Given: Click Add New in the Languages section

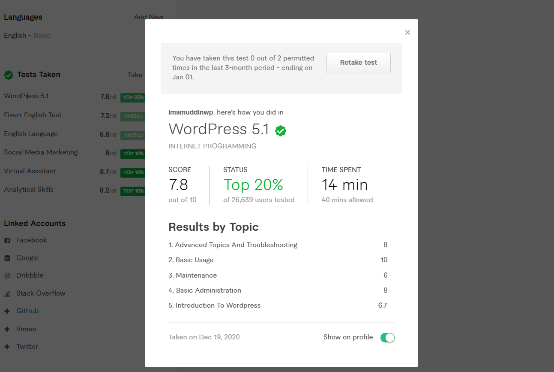Looking at the screenshot, I should click(x=149, y=17).
